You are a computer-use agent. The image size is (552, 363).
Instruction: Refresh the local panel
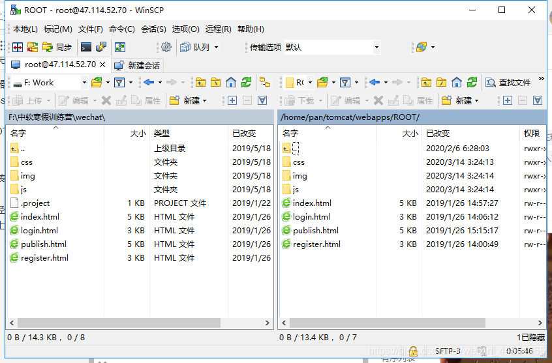click(246, 83)
